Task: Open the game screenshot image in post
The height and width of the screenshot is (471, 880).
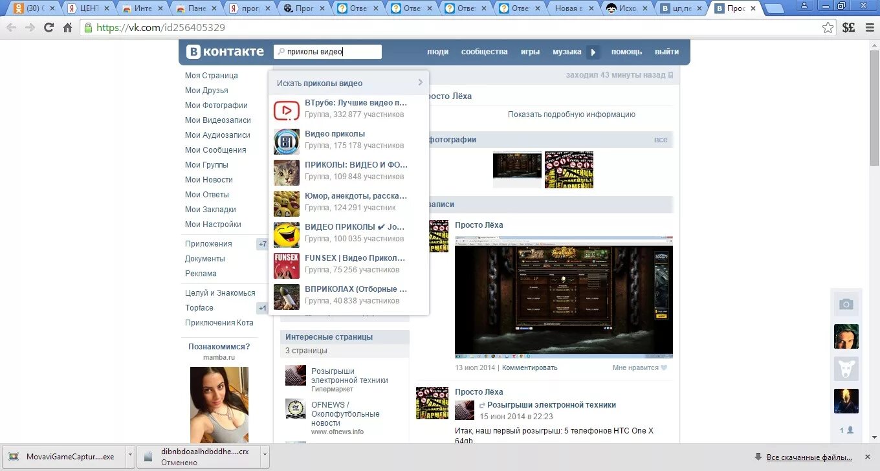Action: (564, 297)
